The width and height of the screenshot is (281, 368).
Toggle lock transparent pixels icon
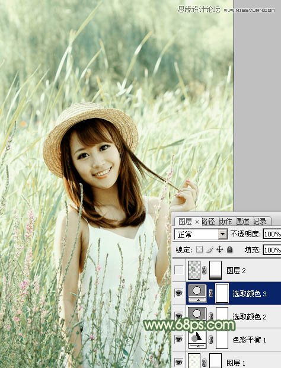(x=199, y=249)
